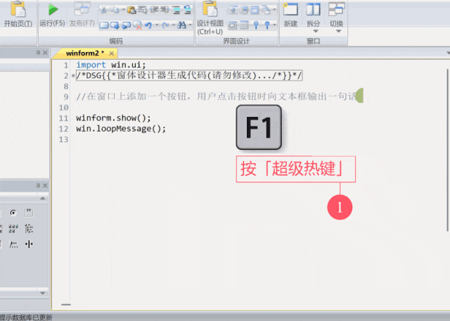Click the 切换 switch window button
This screenshot has width=450, height=321.
click(336, 14)
